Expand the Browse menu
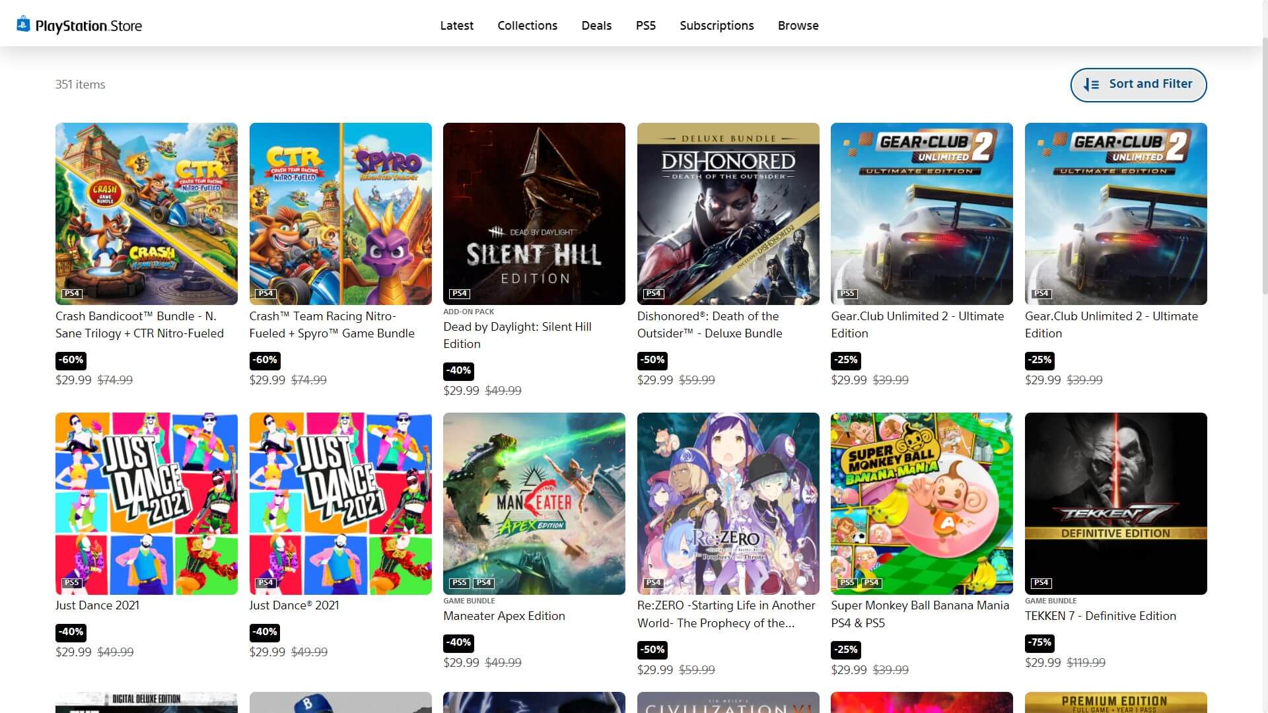Screen dimensions: 1268x713 pos(798,25)
